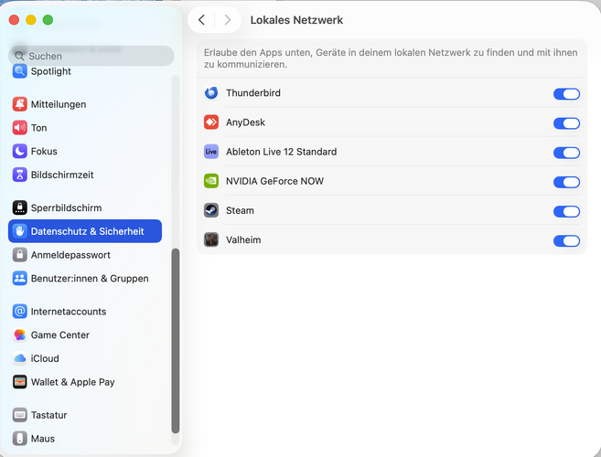Open Wallet & Apple Pay settings

(72, 382)
